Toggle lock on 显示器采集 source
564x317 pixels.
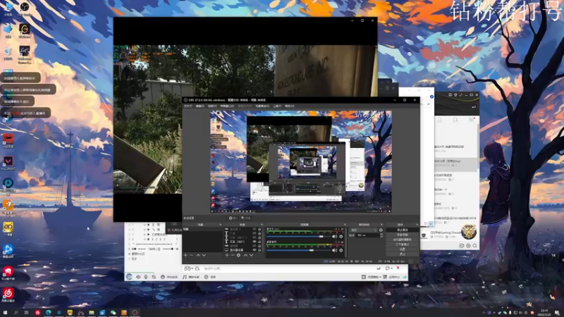pyautogui.click(x=259, y=250)
